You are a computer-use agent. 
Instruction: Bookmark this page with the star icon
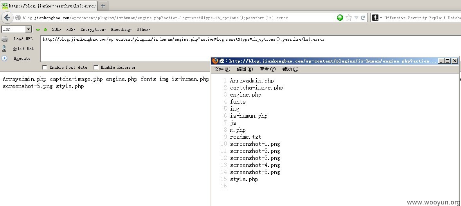point(349,18)
